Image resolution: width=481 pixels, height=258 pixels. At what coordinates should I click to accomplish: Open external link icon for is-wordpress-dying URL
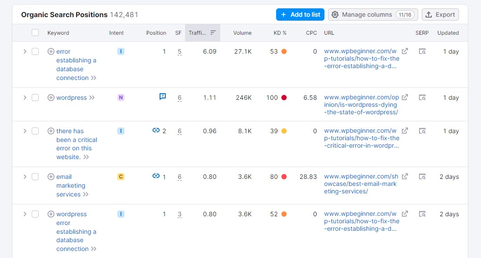[405, 97]
